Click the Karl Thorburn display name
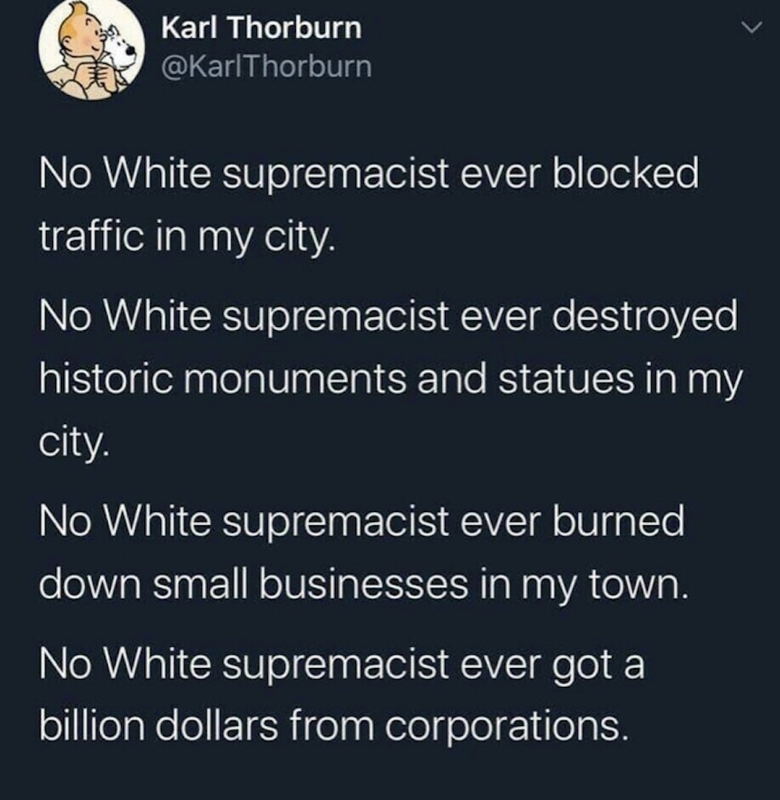The image size is (780, 800). point(262,27)
